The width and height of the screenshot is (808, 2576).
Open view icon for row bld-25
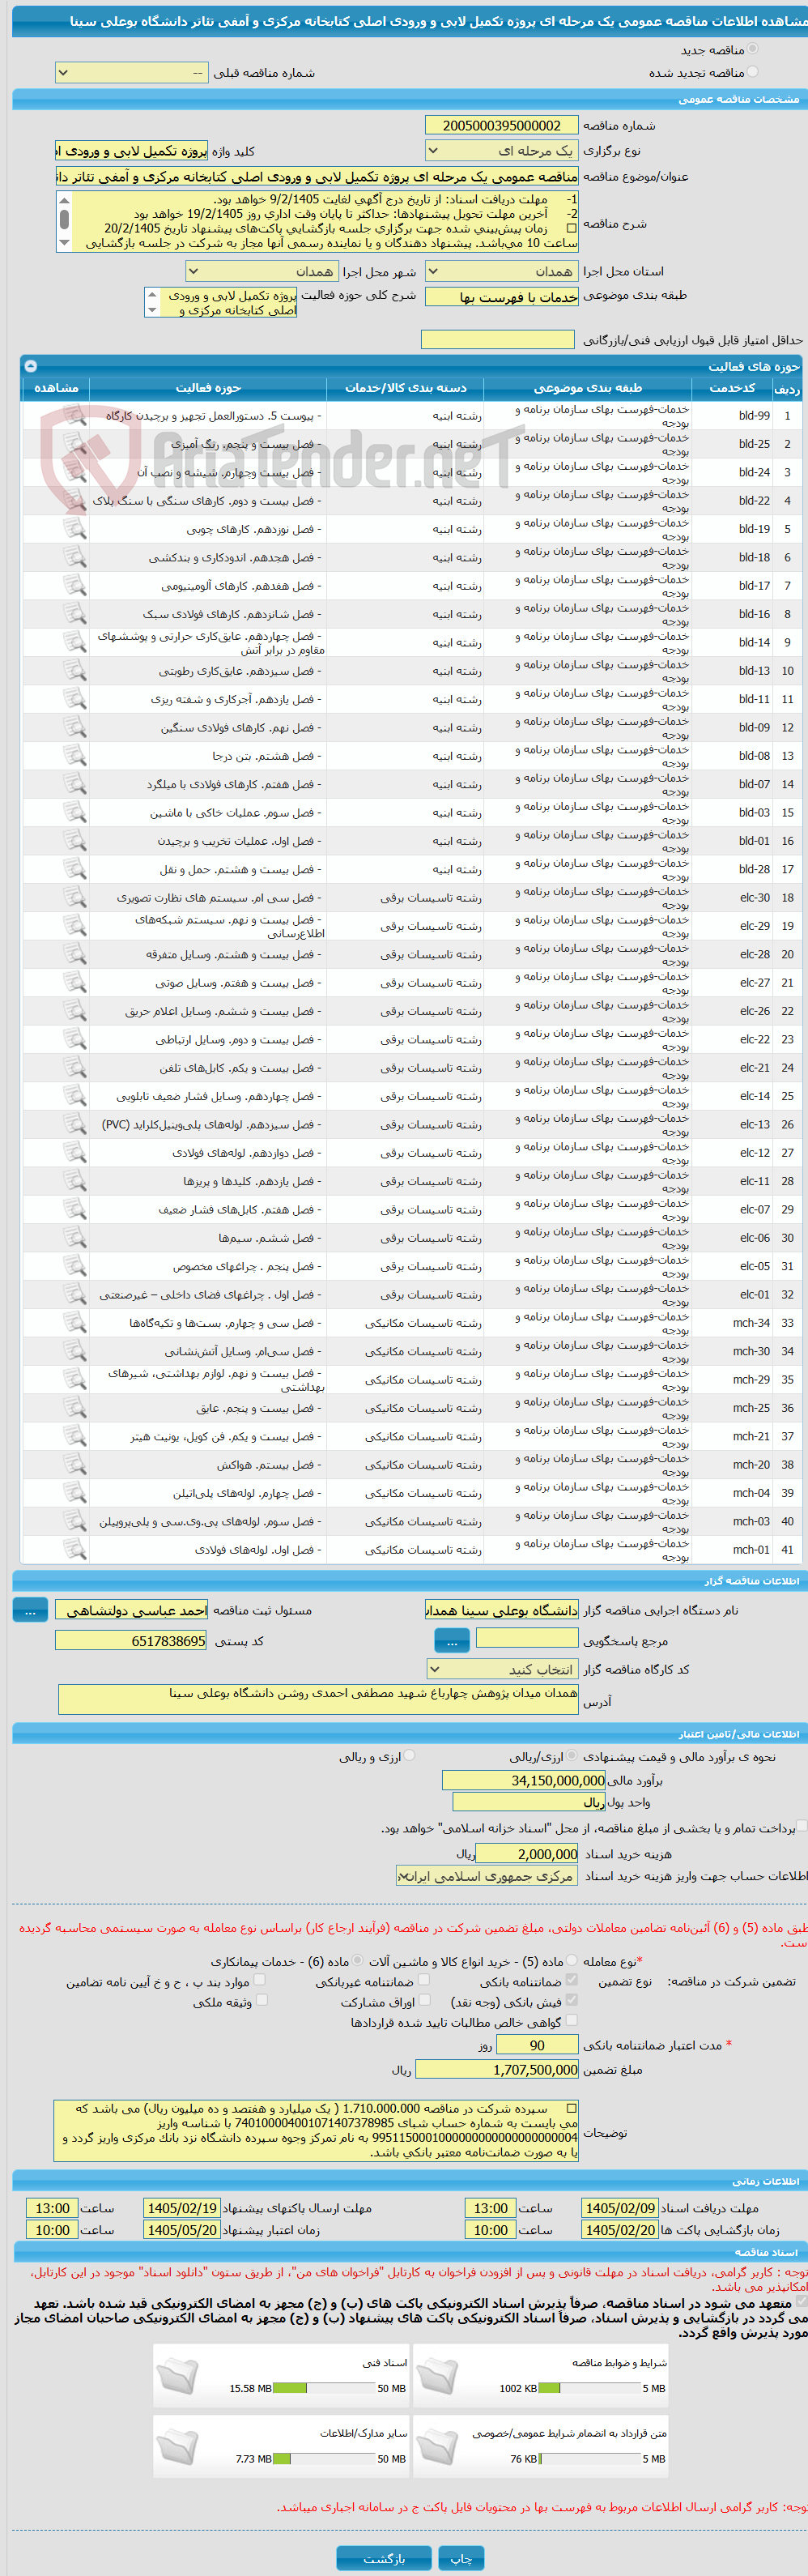click(x=74, y=443)
